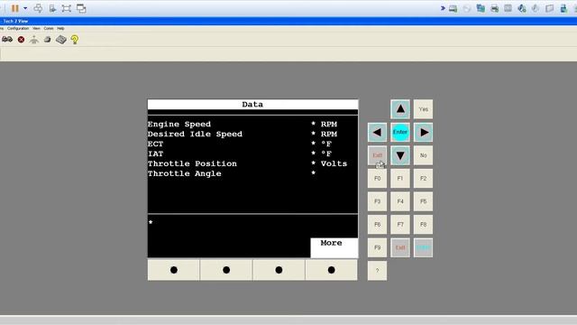The image size is (577, 325).
Task: Click the F6 function key
Action: (x=377, y=225)
